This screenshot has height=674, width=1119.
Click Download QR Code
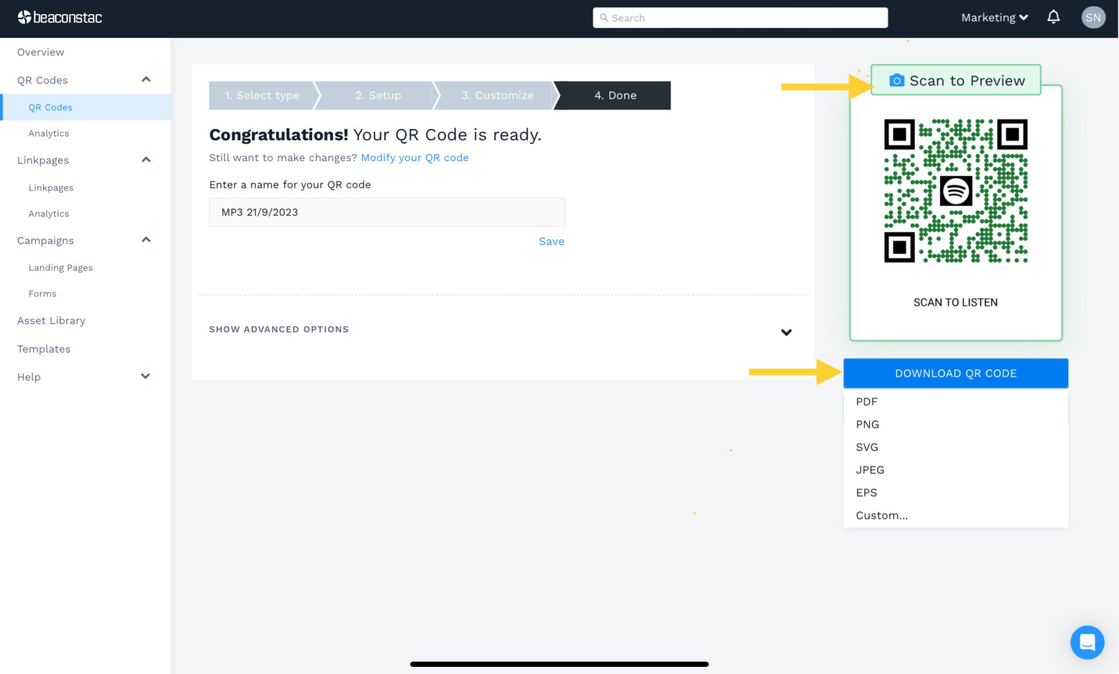955,373
